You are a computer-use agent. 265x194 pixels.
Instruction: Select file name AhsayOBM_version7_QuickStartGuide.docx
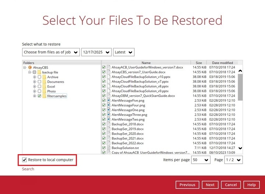(143, 96)
